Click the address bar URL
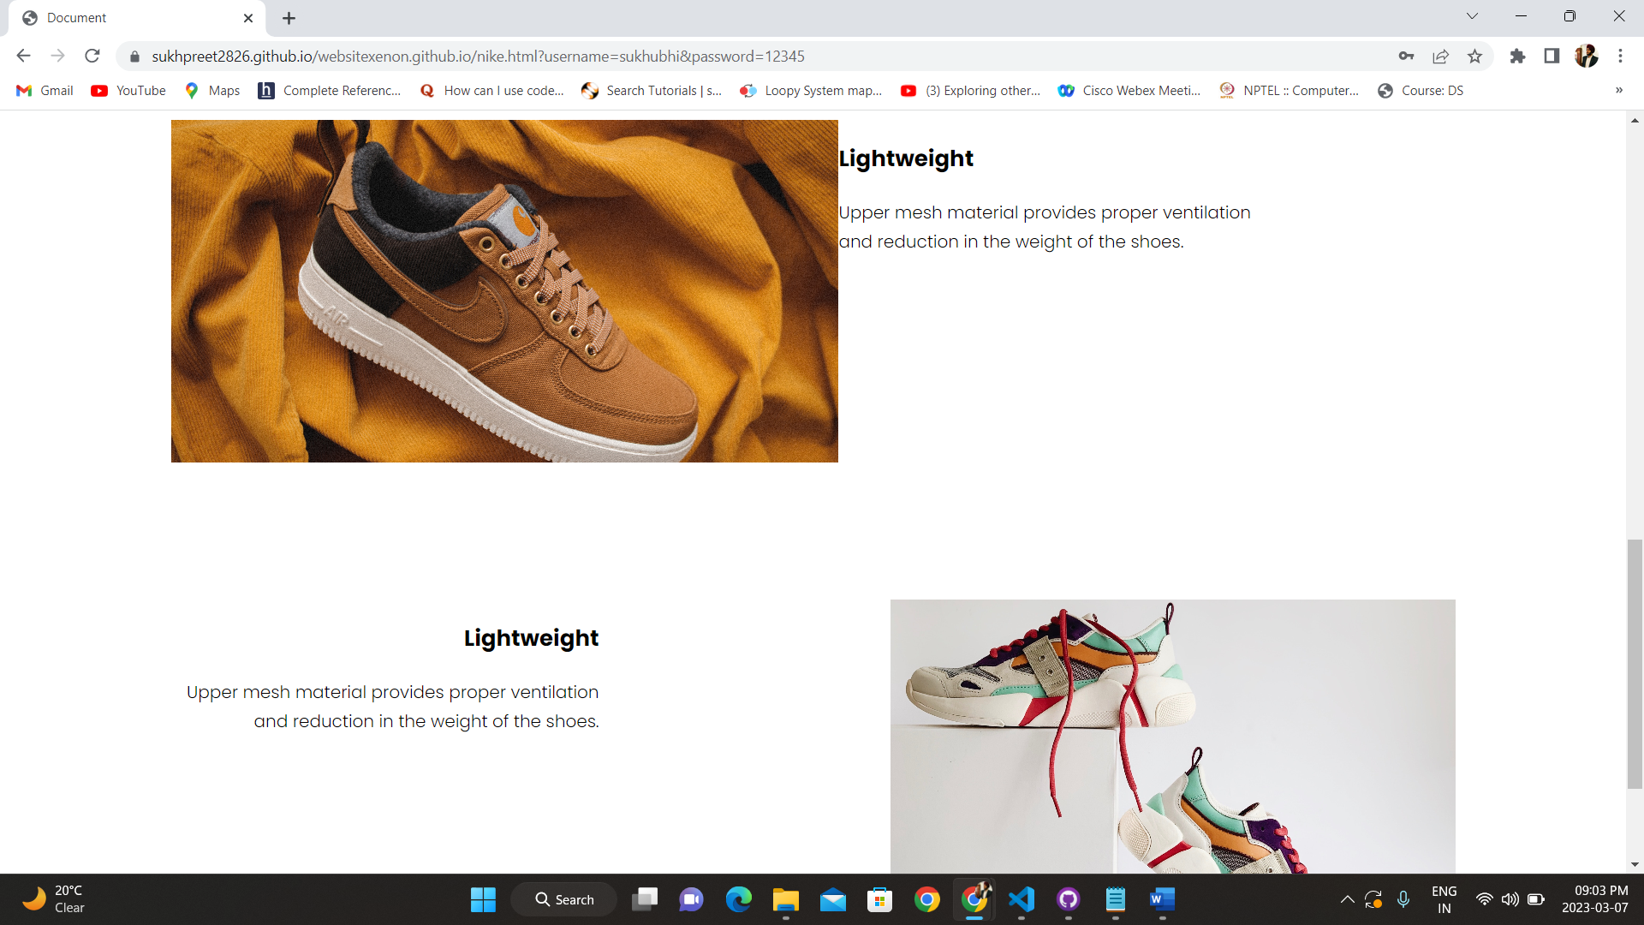This screenshot has width=1644, height=925. point(478,57)
